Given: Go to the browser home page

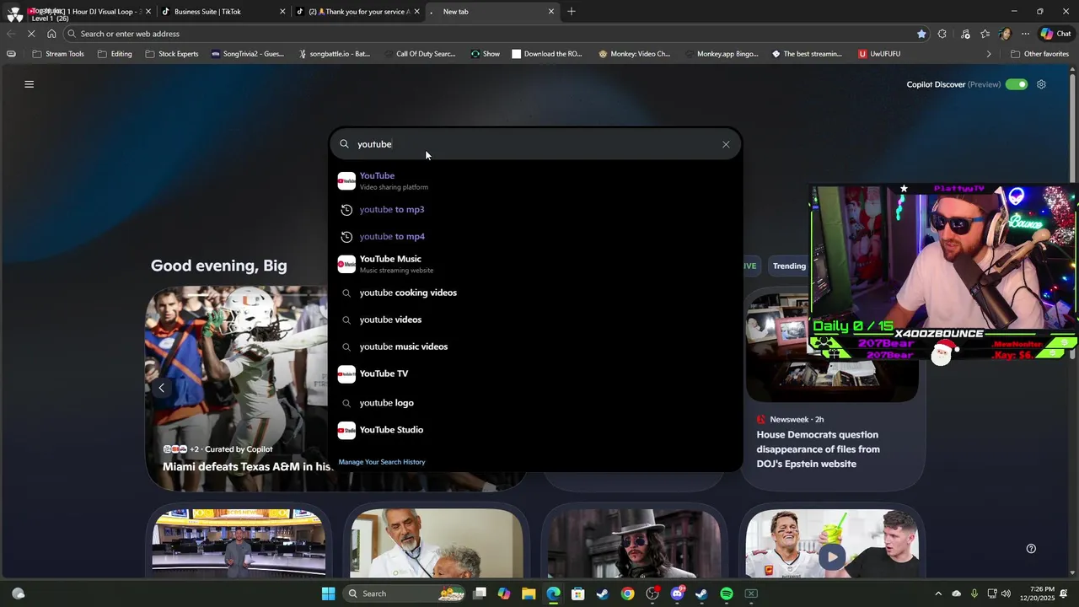Looking at the screenshot, I should point(51,34).
